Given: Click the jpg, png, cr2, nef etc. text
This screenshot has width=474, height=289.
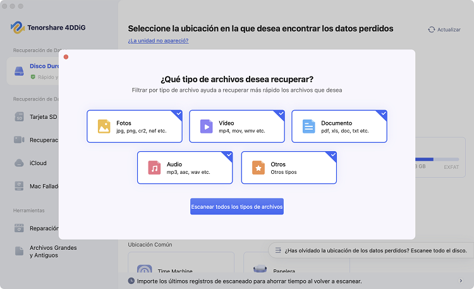Looking at the screenshot, I should tap(142, 131).
